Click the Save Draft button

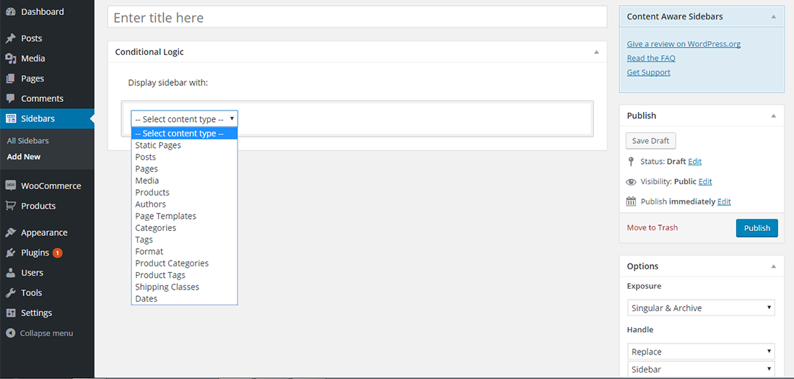650,141
